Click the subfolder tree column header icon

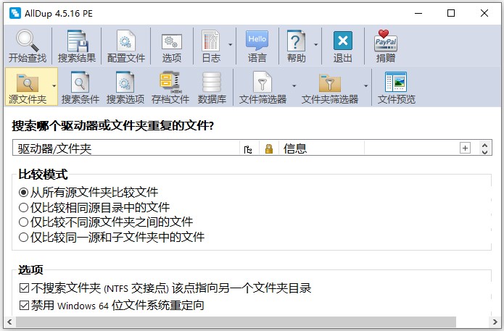pyautogui.click(x=248, y=149)
